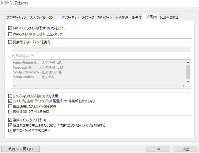Uncheck 複数のインスタンスを許可
Image resolution: width=199 pixels, height=153 pixels.
click(x=10, y=120)
